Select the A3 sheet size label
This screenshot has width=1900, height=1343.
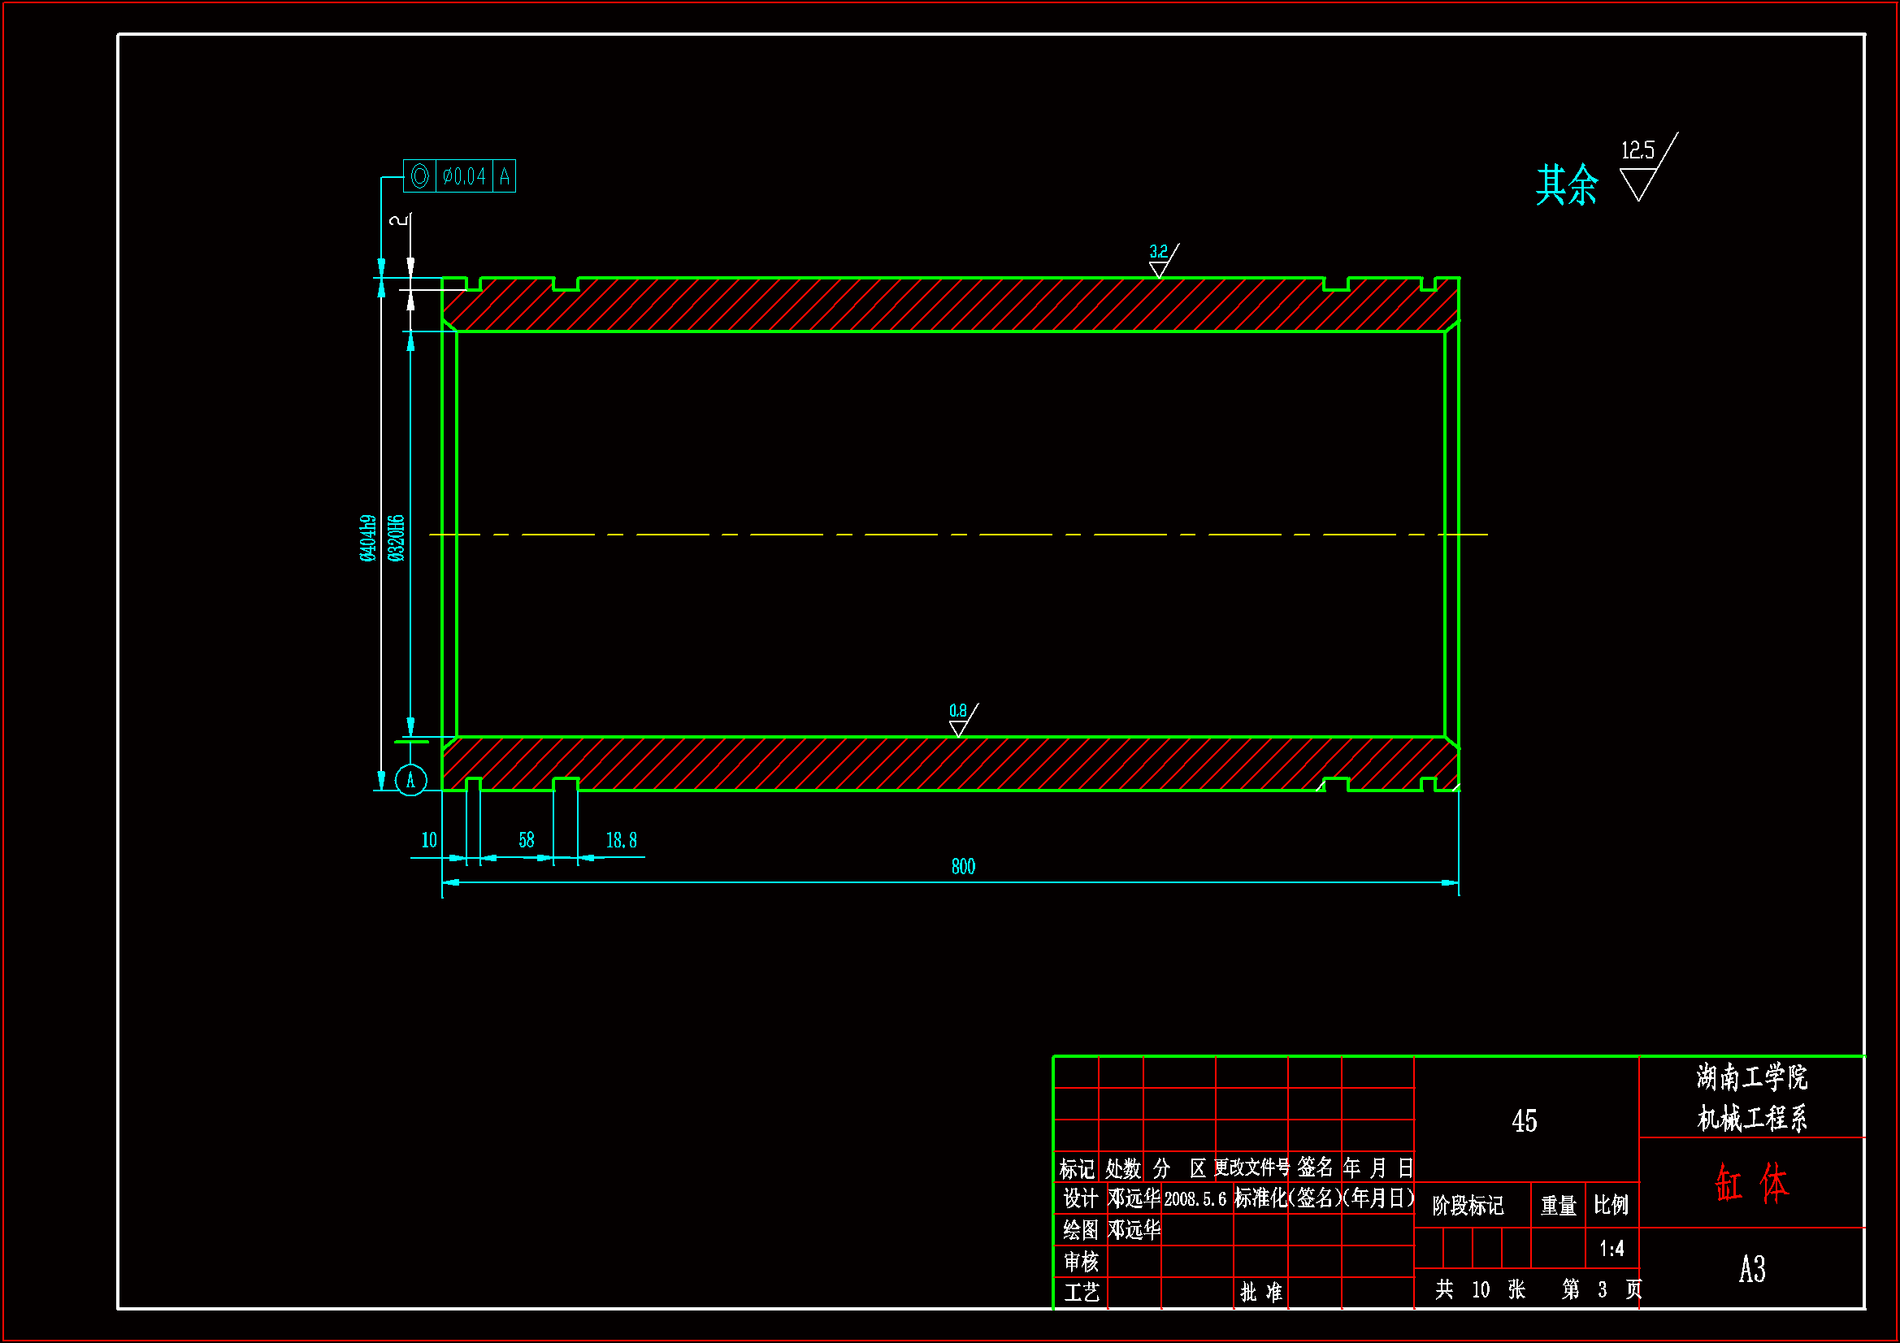point(1751,1268)
